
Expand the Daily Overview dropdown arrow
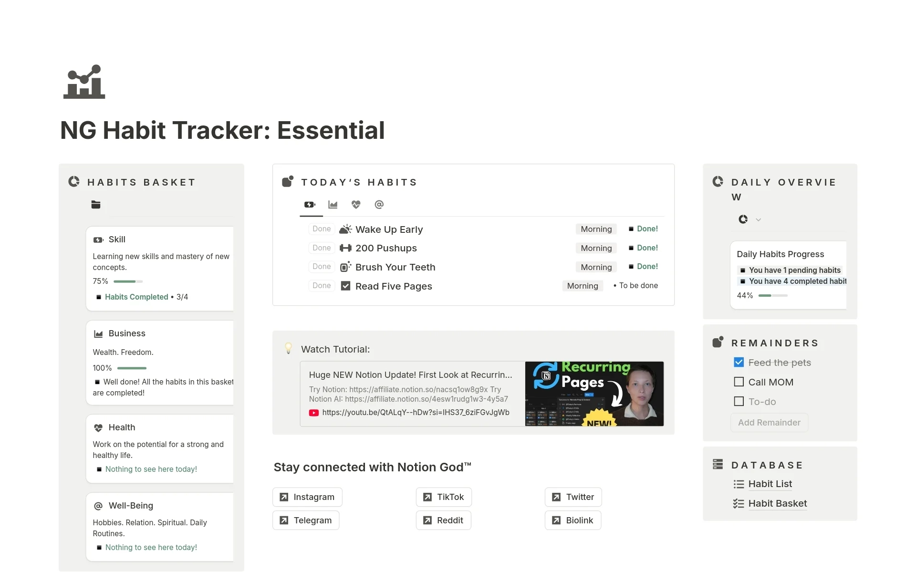point(757,219)
